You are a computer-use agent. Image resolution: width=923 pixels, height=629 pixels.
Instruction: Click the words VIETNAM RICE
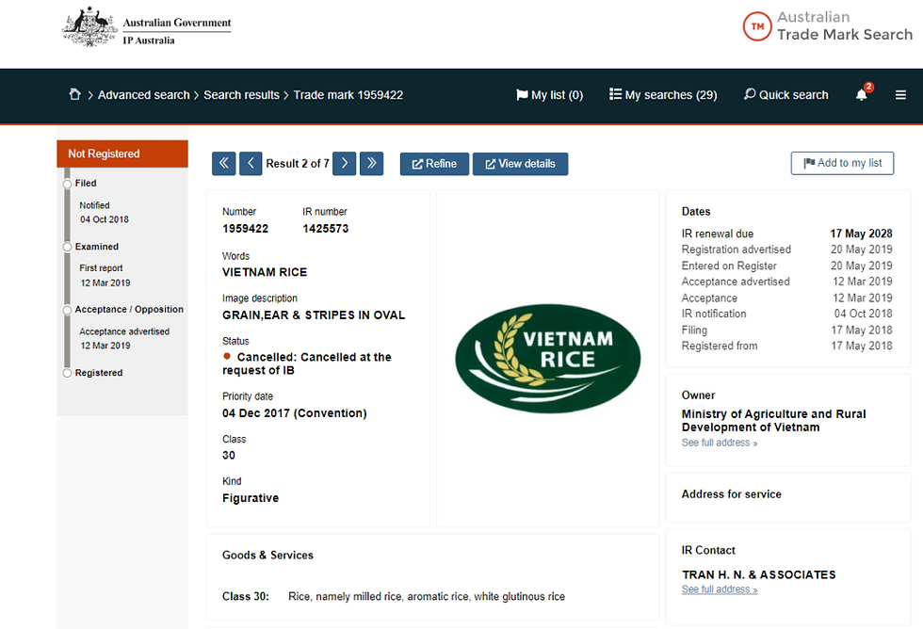[265, 272]
